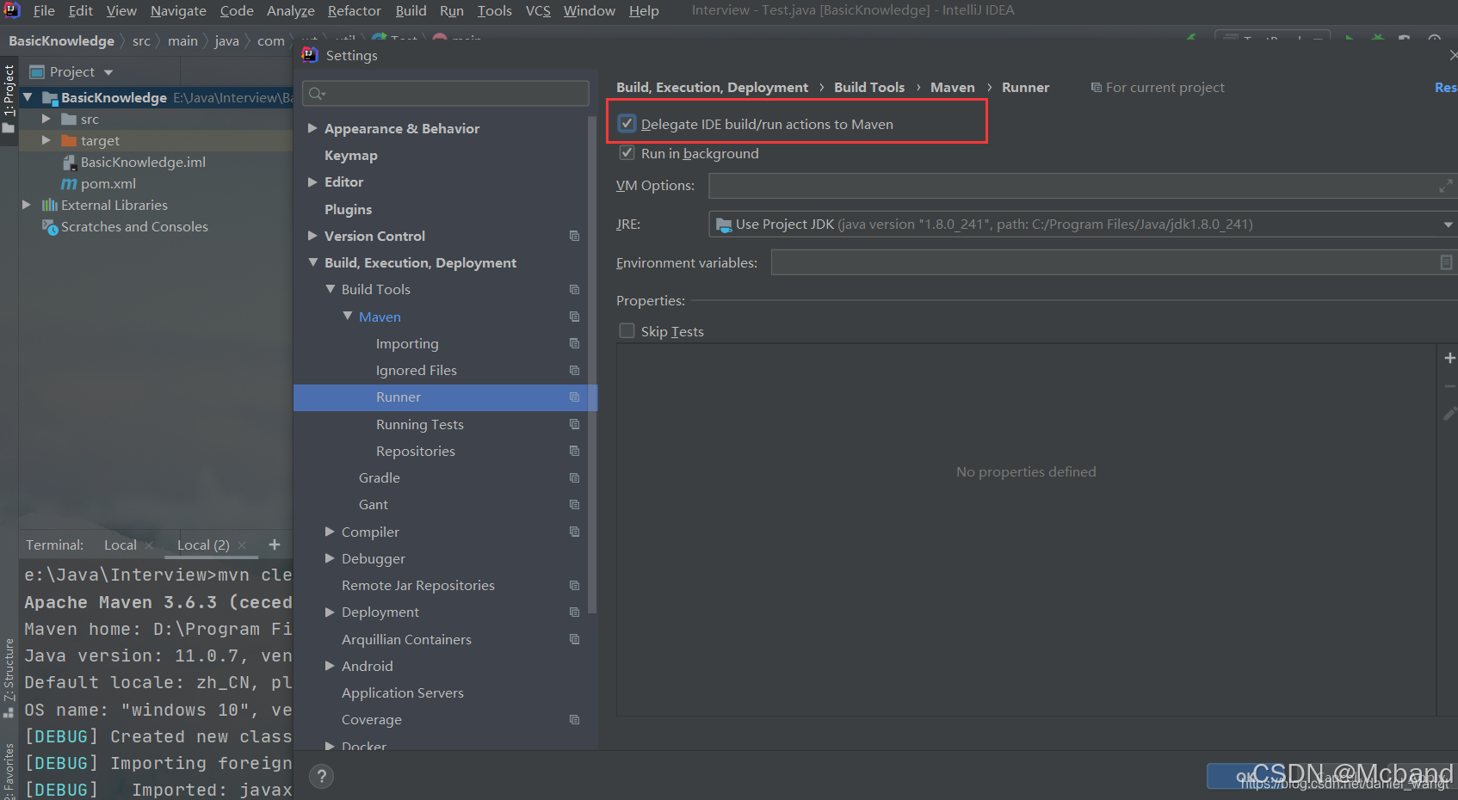
Task: Open the Project view dropdown
Action: (x=108, y=72)
